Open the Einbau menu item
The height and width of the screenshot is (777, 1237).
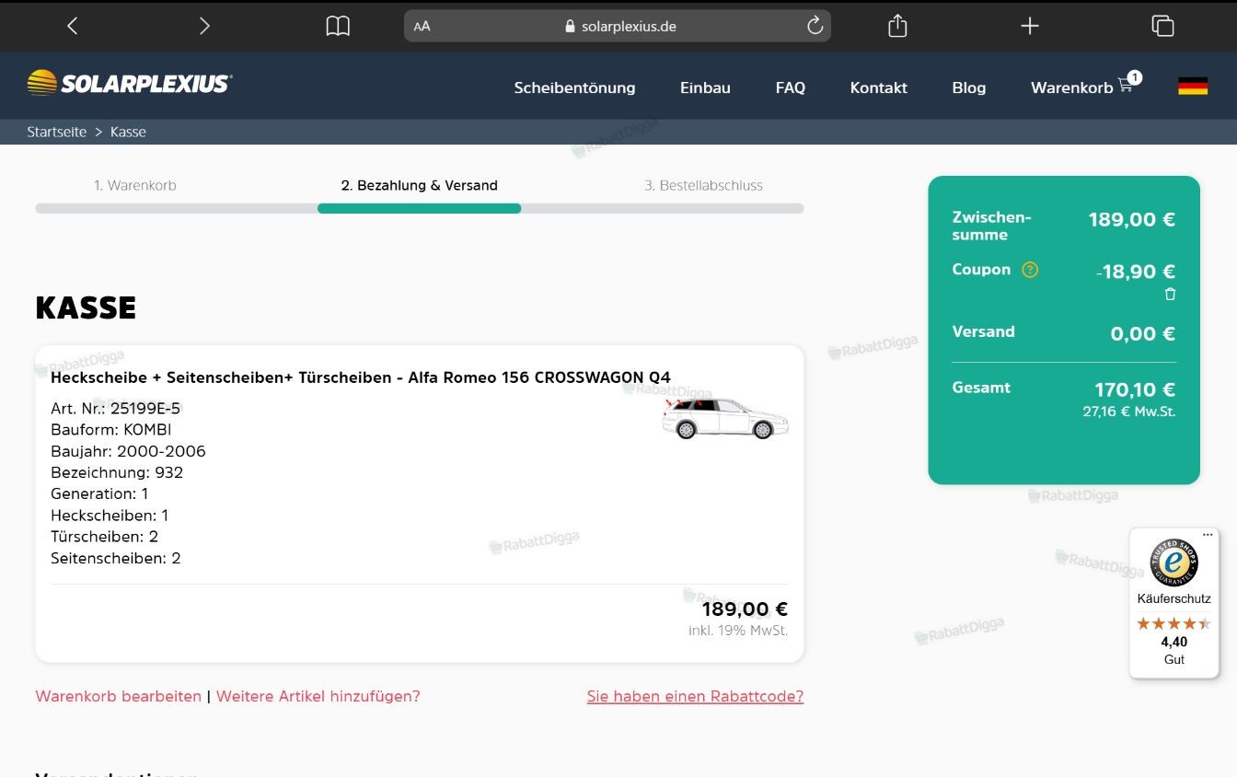coord(705,87)
